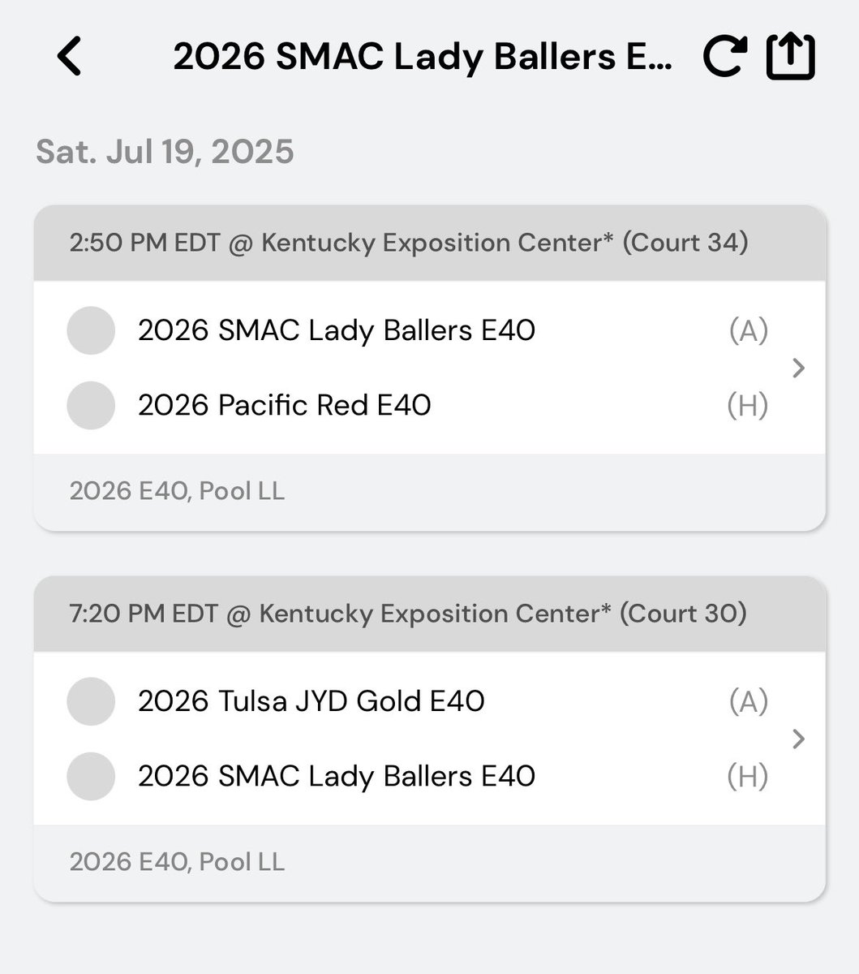859x974 pixels.
Task: Tap the (H) home marker beside Pacific Red
Action: (747, 405)
